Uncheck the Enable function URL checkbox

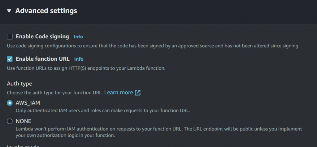pyautogui.click(x=10, y=59)
